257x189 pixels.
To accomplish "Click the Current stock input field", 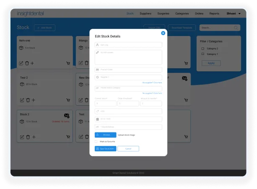I will [x=105, y=104].
